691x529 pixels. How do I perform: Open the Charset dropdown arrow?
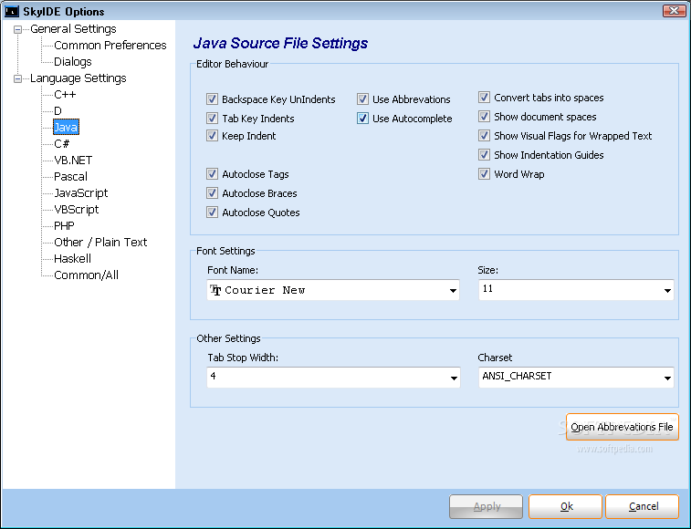(667, 378)
